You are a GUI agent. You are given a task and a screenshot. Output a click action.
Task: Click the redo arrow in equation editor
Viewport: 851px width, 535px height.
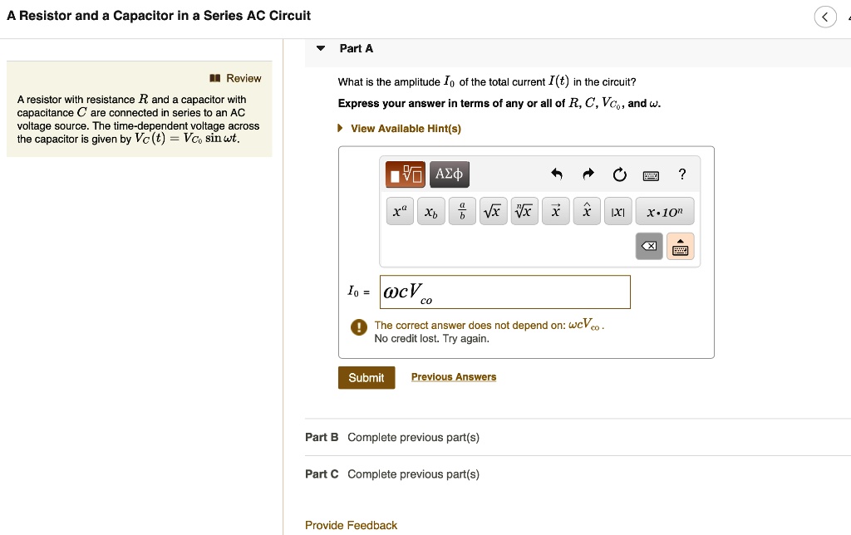tap(588, 174)
